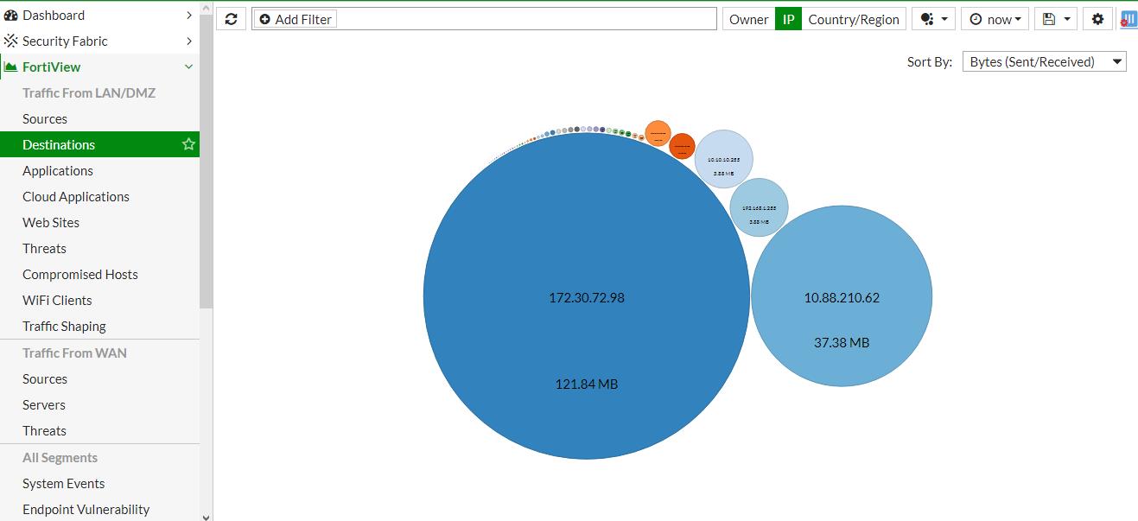
Task: Click the 172.30.72.98 bubble
Action: pos(587,296)
